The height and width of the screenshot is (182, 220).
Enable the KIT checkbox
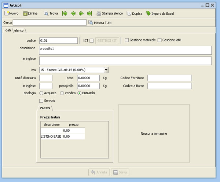[x=92, y=40]
